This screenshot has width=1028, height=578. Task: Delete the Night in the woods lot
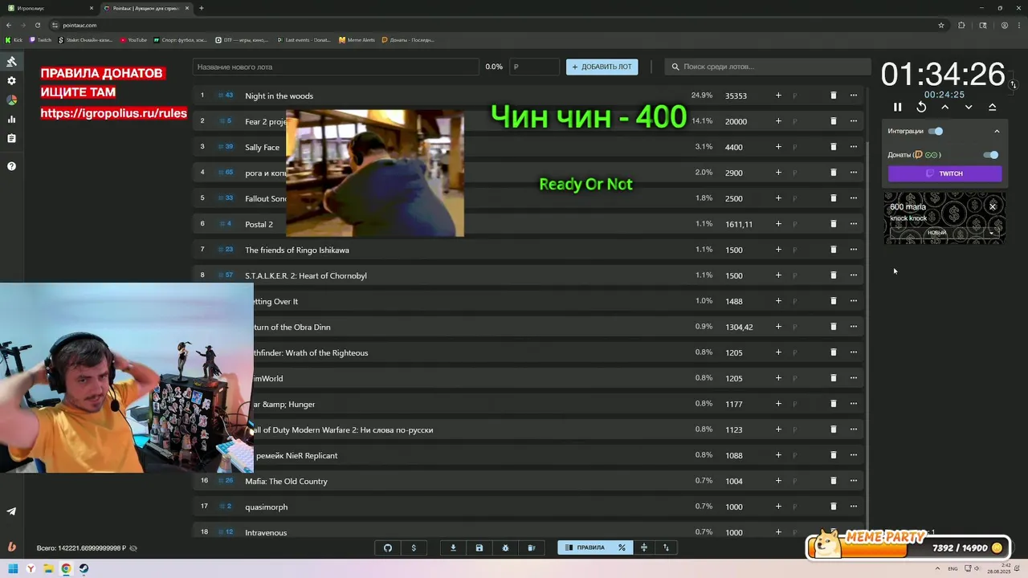[x=833, y=96]
